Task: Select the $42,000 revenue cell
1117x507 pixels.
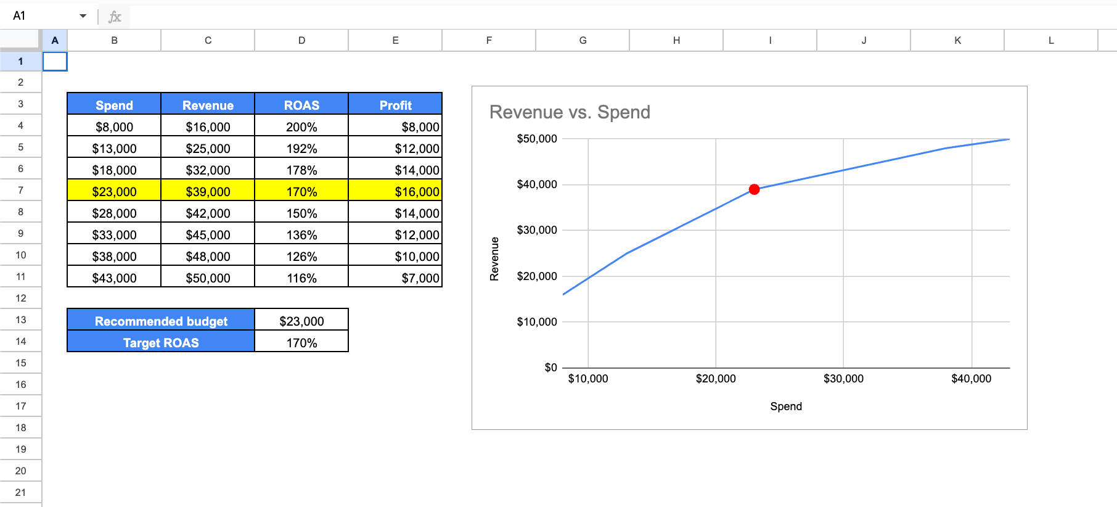Action: click(x=208, y=212)
